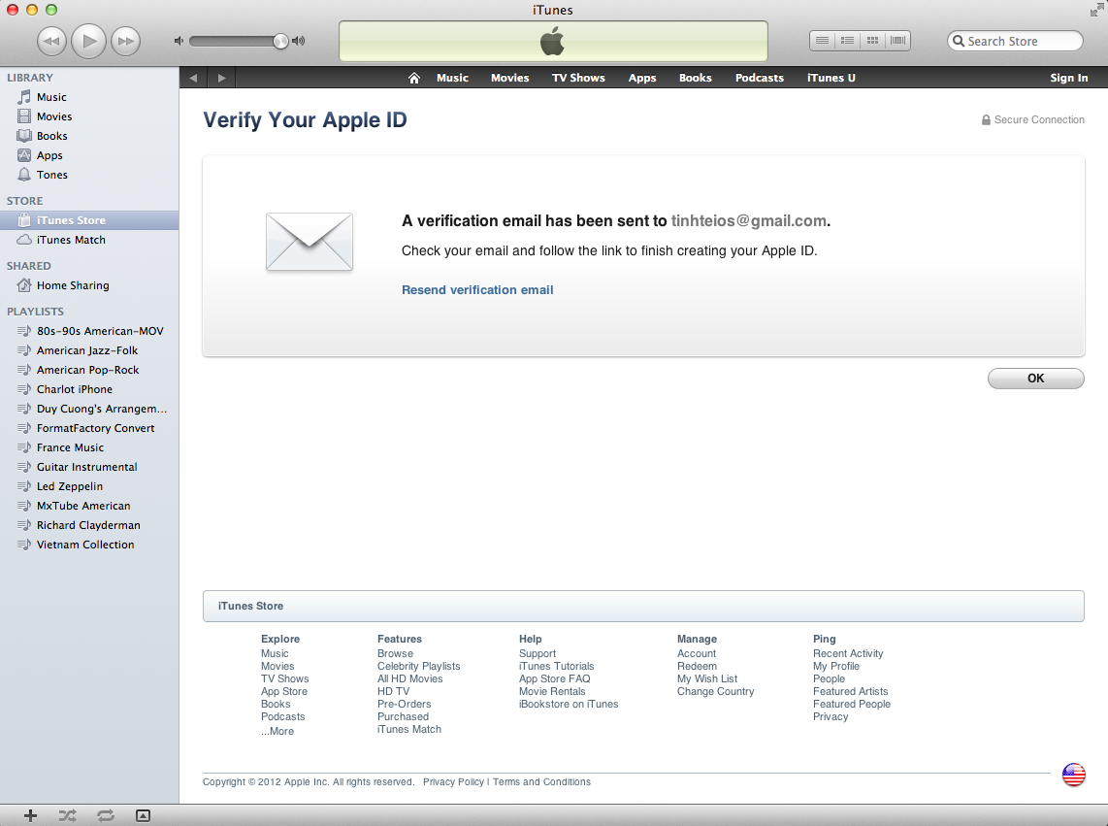Open the Books store tab
This screenshot has width=1108, height=826.
click(696, 78)
